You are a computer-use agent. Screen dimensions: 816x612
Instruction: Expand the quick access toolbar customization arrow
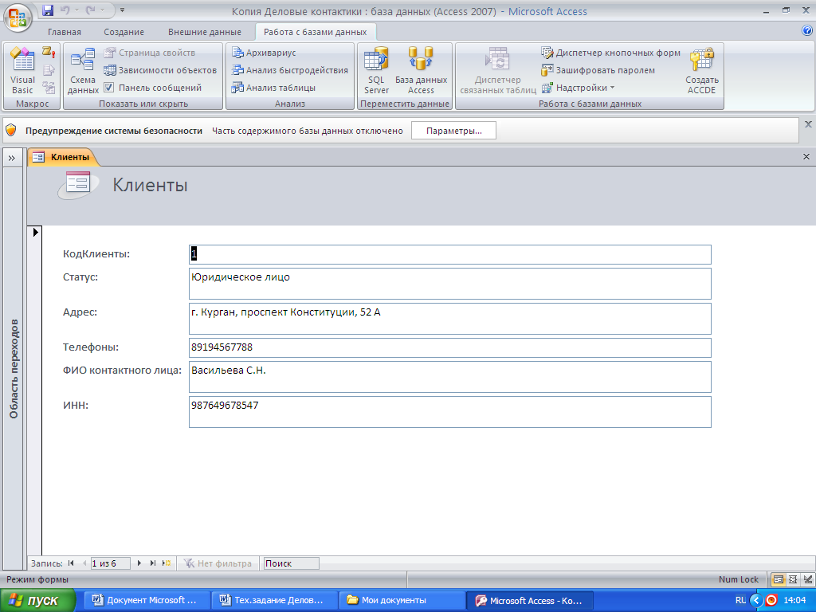tap(122, 10)
